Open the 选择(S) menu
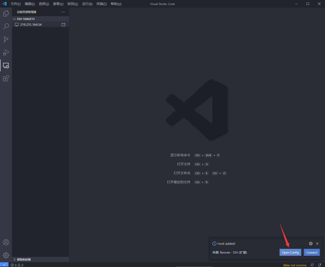Viewport: 325px width, 267px height. point(44,4)
